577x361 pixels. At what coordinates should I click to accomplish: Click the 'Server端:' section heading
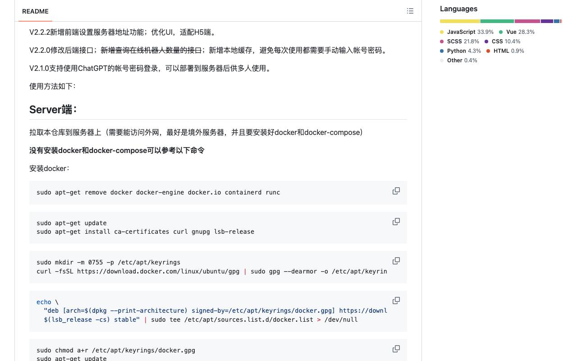click(x=54, y=110)
